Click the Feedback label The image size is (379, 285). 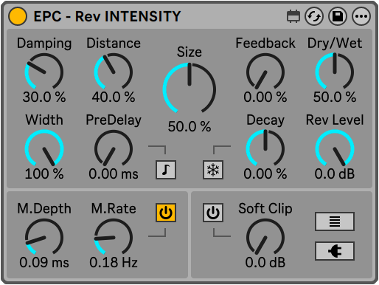coord(265,44)
